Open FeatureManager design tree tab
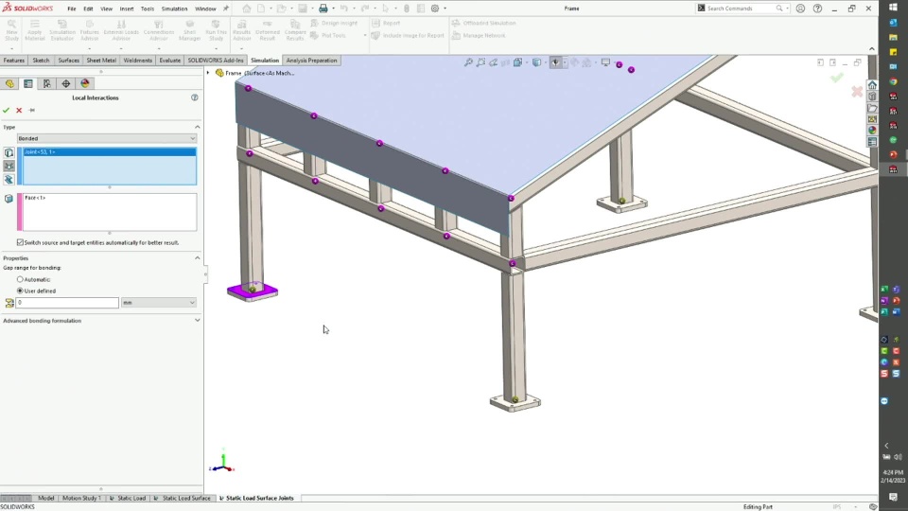Screen dimensions: 908x511 [9, 84]
